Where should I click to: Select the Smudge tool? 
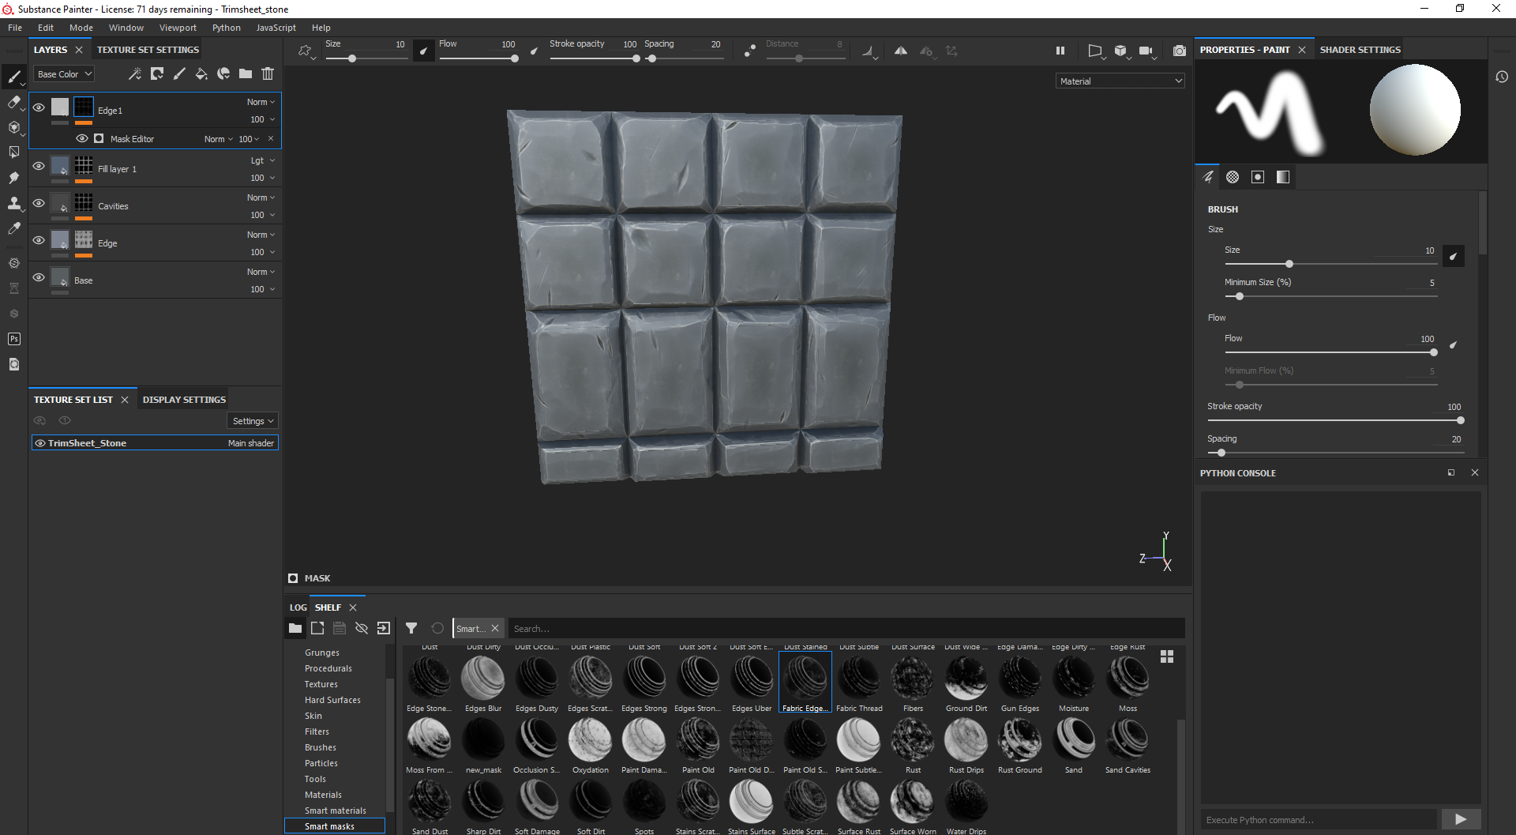(x=13, y=178)
